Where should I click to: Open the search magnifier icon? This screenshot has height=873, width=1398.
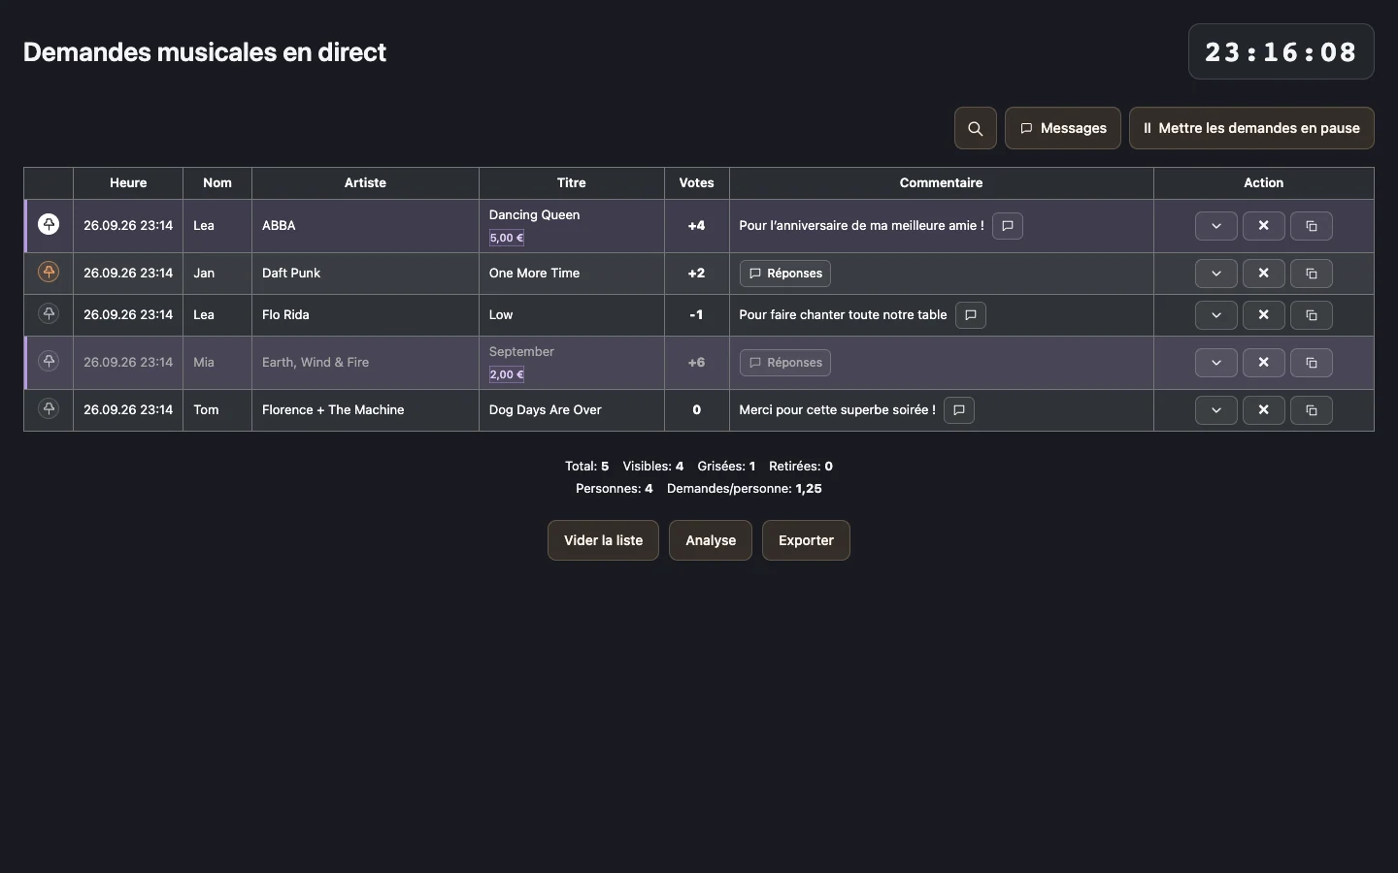click(x=976, y=128)
